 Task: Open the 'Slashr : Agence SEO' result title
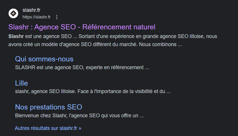pos(43,27)
